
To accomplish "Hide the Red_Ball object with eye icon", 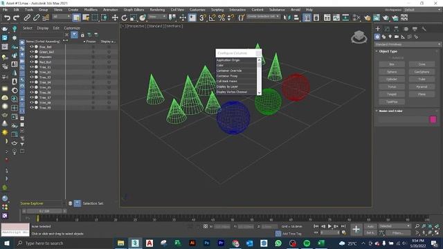I will click(x=32, y=62).
